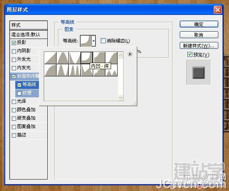Select the 描边 stroke style row

(x=29, y=135)
